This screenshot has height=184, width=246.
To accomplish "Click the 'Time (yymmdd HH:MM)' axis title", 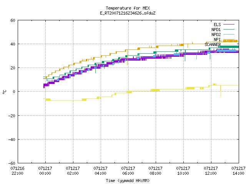I will tap(128, 181).
